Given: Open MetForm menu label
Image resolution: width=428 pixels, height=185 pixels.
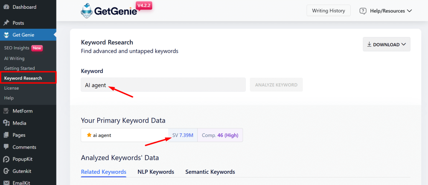Looking at the screenshot, I should pyautogui.click(x=23, y=111).
